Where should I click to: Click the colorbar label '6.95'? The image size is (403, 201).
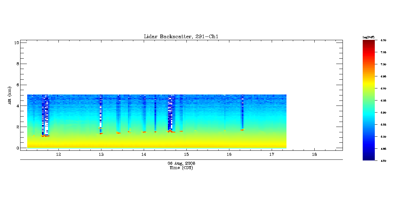pyautogui.click(x=383, y=76)
